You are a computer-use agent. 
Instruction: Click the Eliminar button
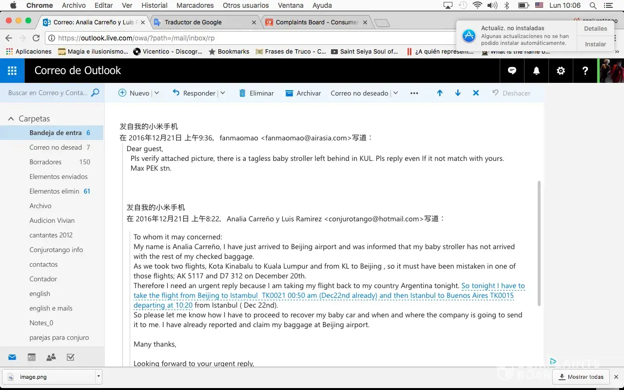point(256,93)
